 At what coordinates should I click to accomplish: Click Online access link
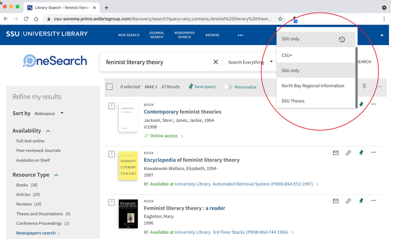pyautogui.click(x=164, y=136)
